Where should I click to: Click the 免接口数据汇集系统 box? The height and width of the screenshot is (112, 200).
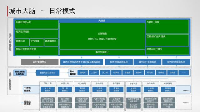(20, 72)
